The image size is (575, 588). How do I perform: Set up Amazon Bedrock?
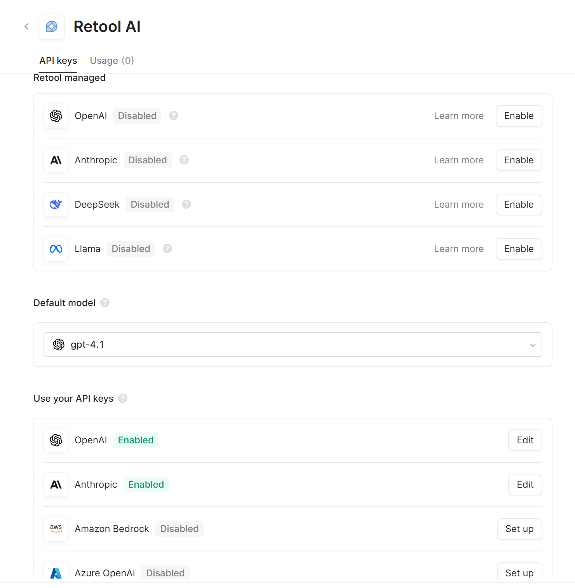[519, 529]
